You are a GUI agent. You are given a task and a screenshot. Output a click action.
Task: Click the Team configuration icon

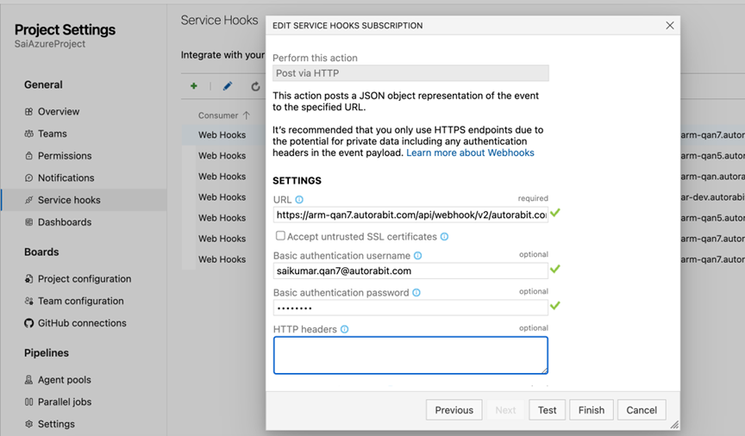29,301
